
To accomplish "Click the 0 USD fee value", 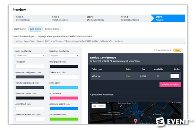I will pos(143,76).
